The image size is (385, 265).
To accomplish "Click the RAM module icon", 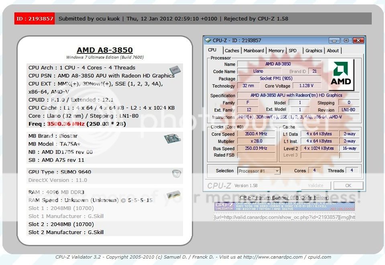I will [173, 195].
